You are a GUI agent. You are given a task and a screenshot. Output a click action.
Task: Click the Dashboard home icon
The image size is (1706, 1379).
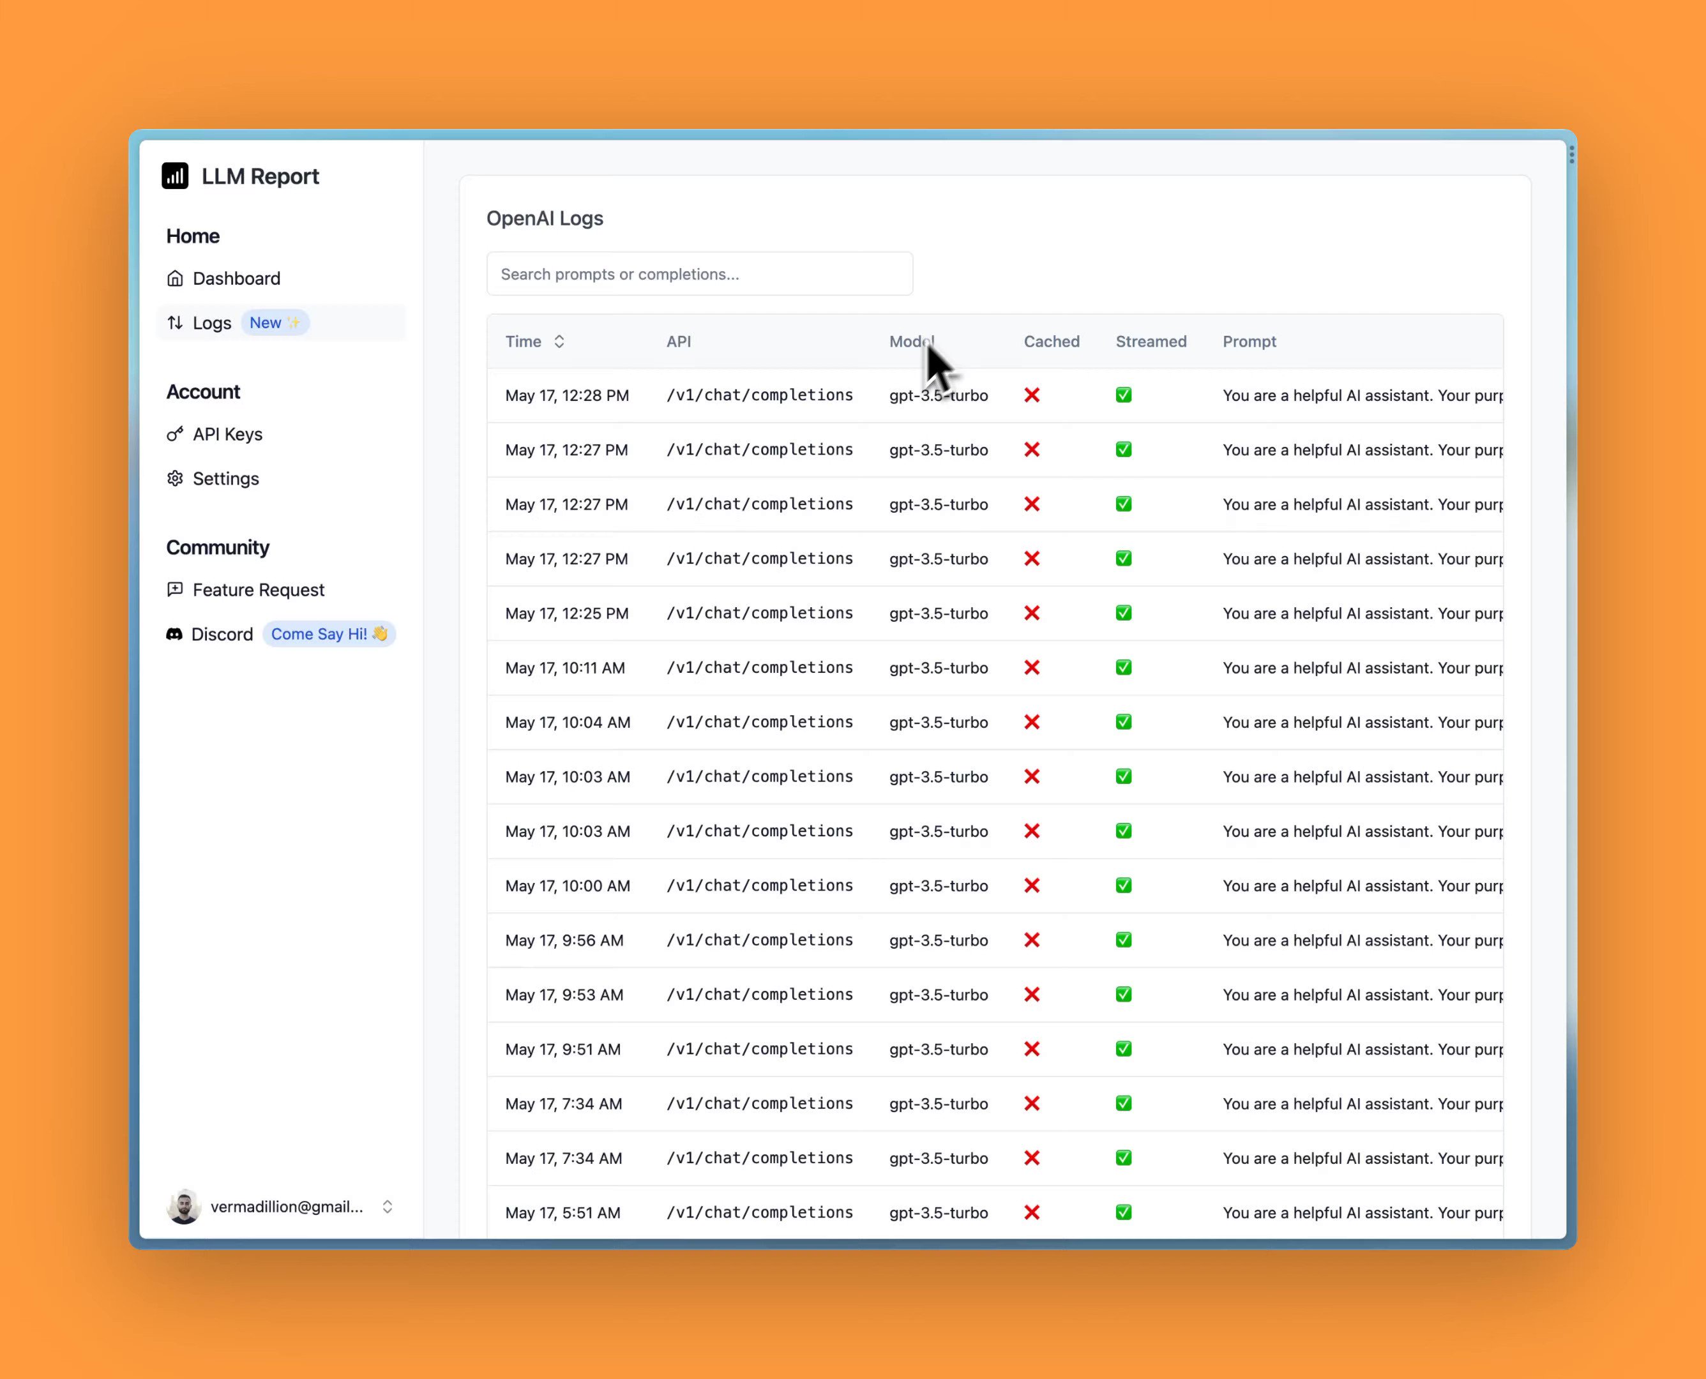click(175, 278)
